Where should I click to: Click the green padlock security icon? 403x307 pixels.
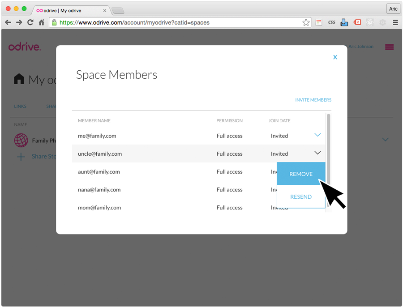point(54,22)
